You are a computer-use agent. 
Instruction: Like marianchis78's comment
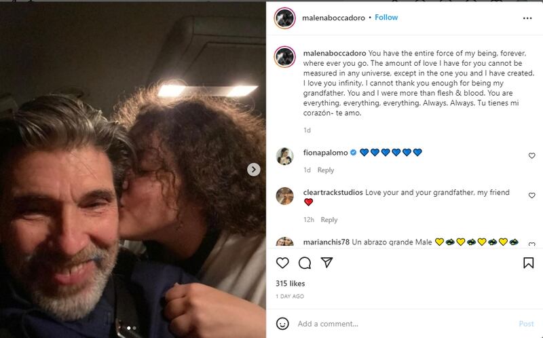(x=531, y=244)
